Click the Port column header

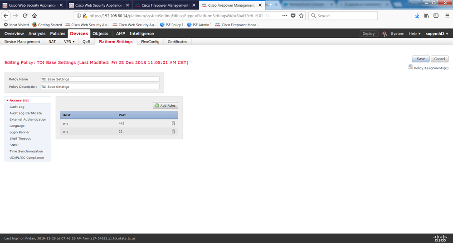pos(142,115)
